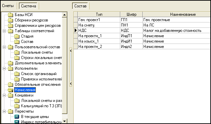Screen dimensions: 211x124
Task: Click the upper splitter collapse arrow
Action: (71, 51)
